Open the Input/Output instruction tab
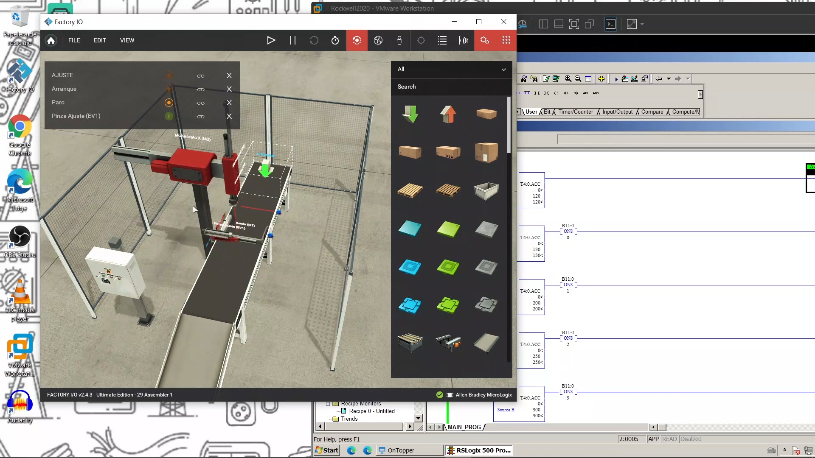 click(618, 112)
